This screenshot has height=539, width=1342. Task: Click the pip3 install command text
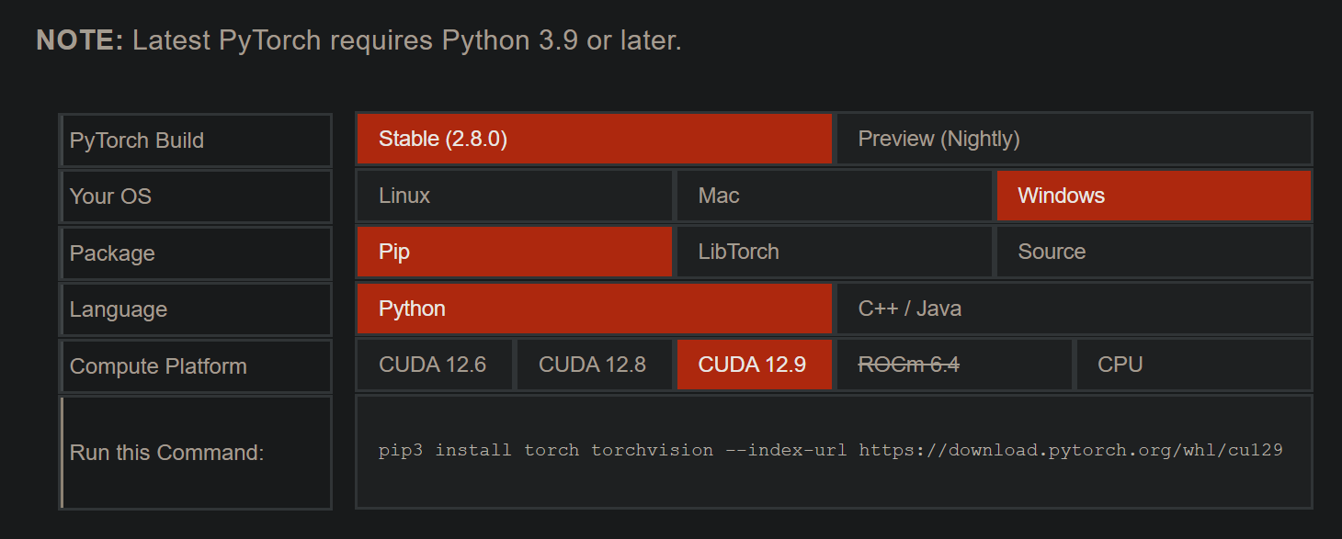tap(830, 450)
